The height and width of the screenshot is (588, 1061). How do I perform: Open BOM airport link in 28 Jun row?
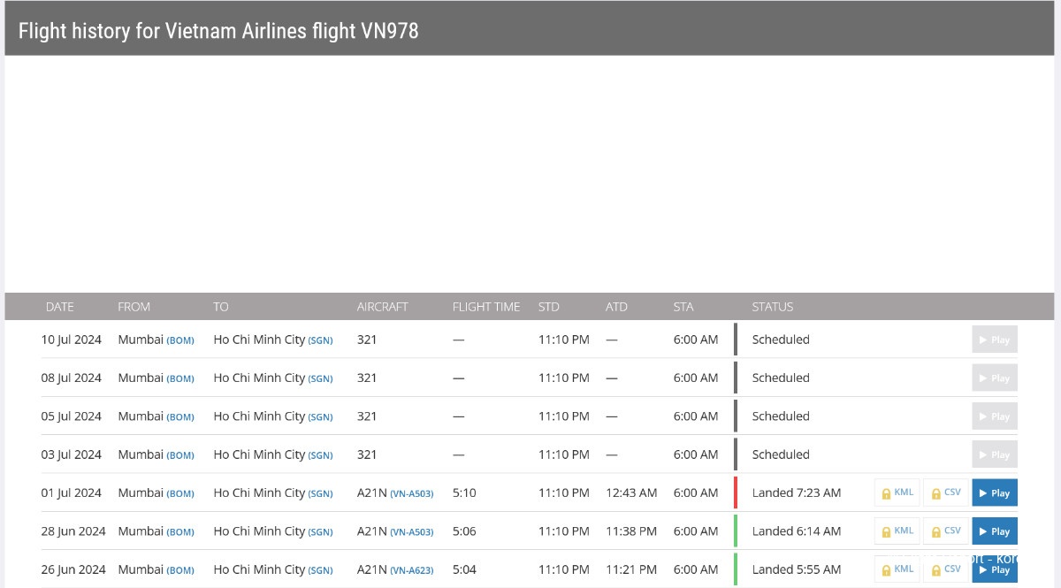180,532
